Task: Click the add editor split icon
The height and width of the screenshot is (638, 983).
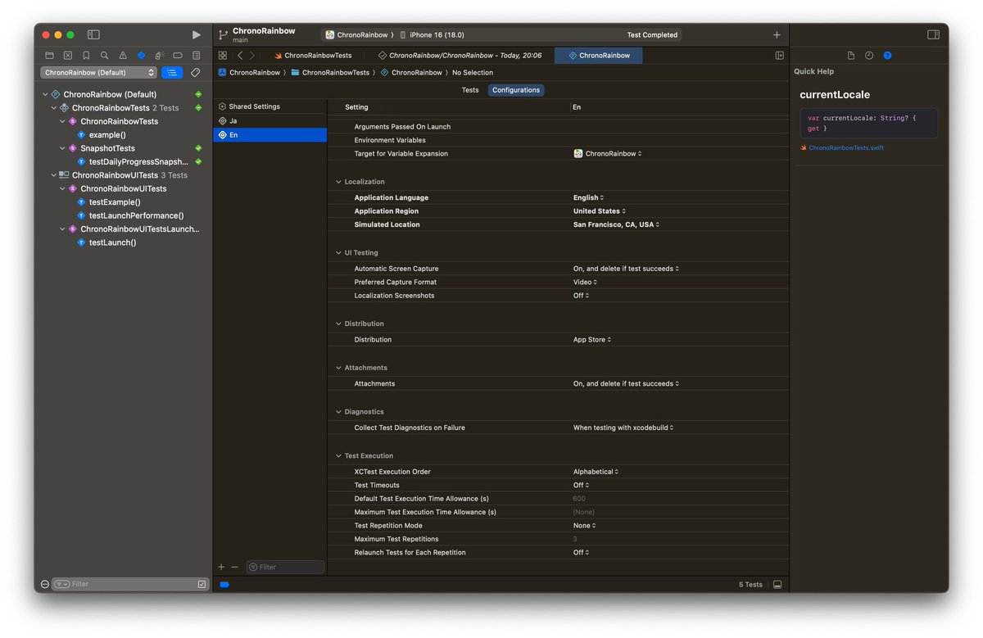Action: 779,56
